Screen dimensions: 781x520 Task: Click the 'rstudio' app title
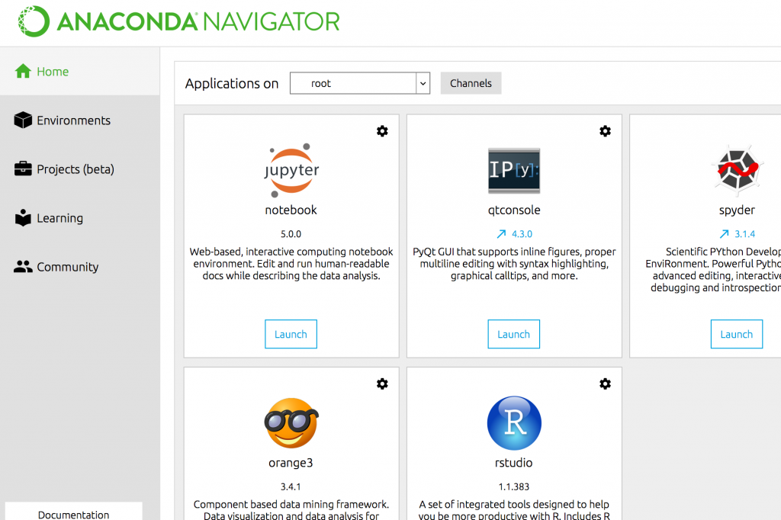click(x=514, y=463)
